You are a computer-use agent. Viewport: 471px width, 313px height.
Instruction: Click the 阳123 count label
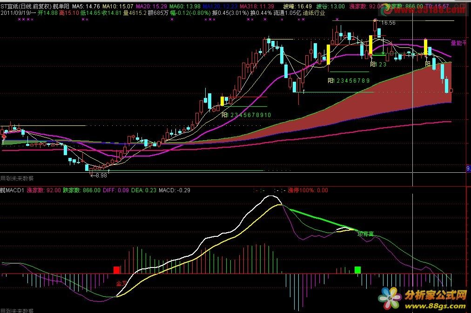[378, 64]
